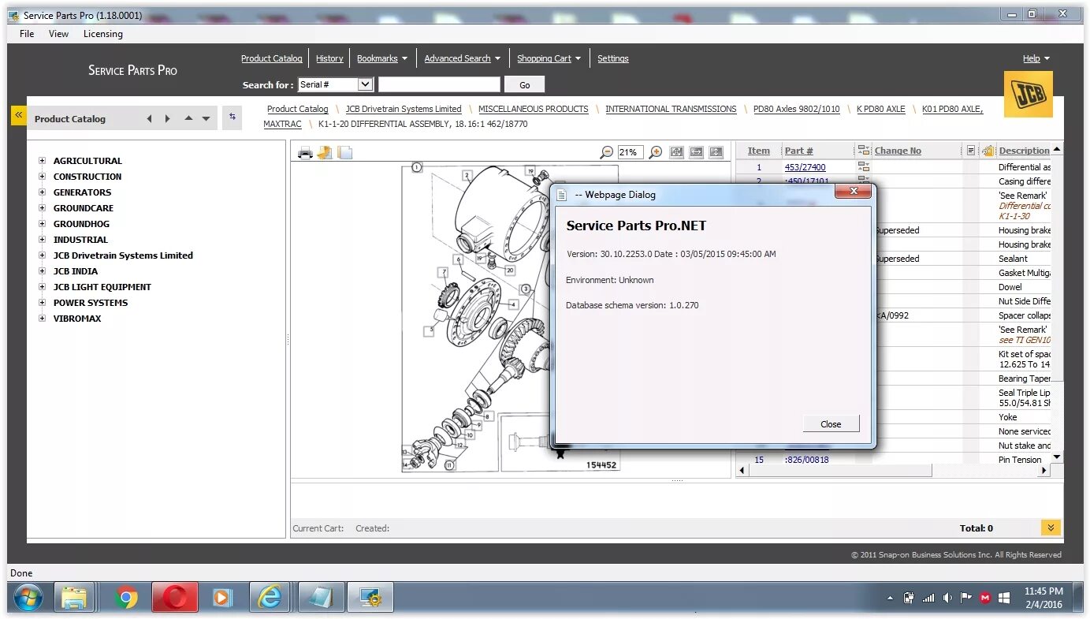Viewport: 1090px width, 619px height.
Task: Expand the shopping cart with yellow chevron
Action: coord(1051,528)
